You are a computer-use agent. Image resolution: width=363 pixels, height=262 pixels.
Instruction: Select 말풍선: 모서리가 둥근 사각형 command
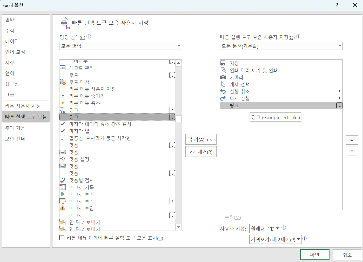(x=117, y=138)
